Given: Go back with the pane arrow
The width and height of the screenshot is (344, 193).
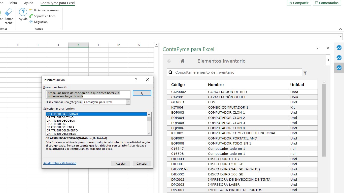Looking at the screenshot, I should tap(169, 61).
